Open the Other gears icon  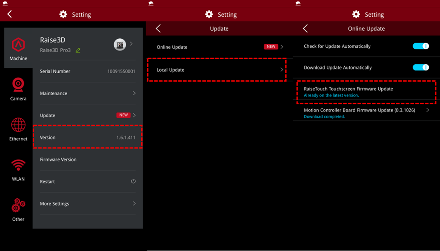click(18, 205)
